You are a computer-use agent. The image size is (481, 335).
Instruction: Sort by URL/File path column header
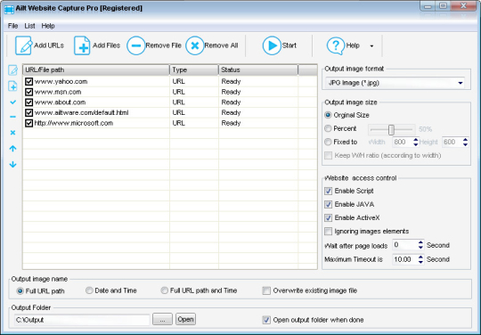tap(96, 70)
